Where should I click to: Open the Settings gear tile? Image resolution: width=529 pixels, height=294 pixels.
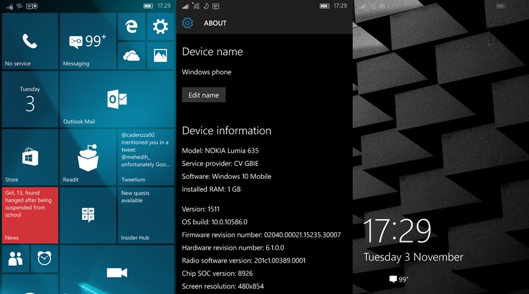[160, 27]
